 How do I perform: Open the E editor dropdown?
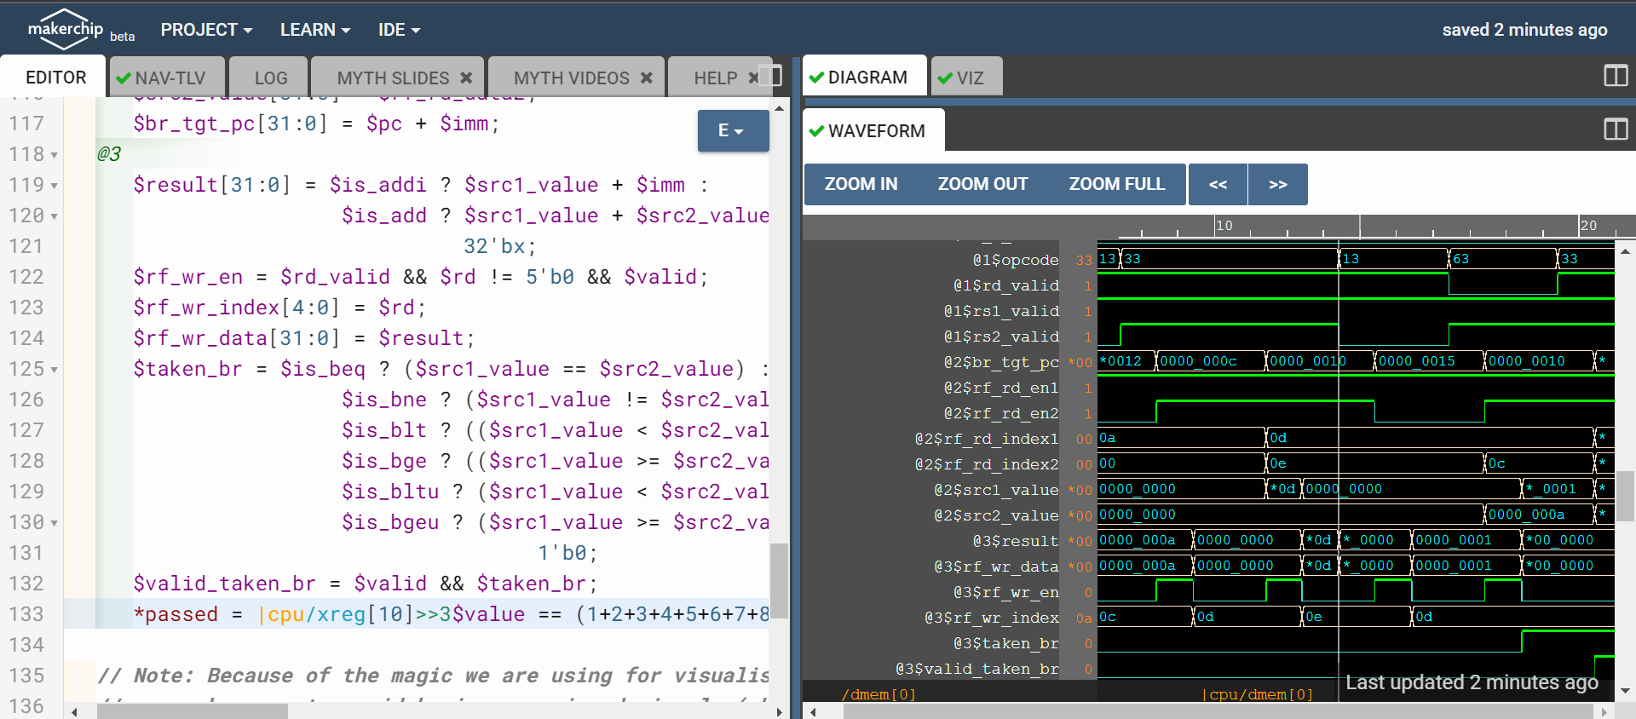[733, 130]
